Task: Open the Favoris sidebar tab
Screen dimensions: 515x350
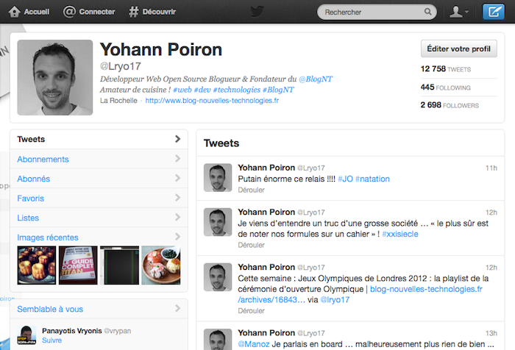Action: tap(99, 198)
